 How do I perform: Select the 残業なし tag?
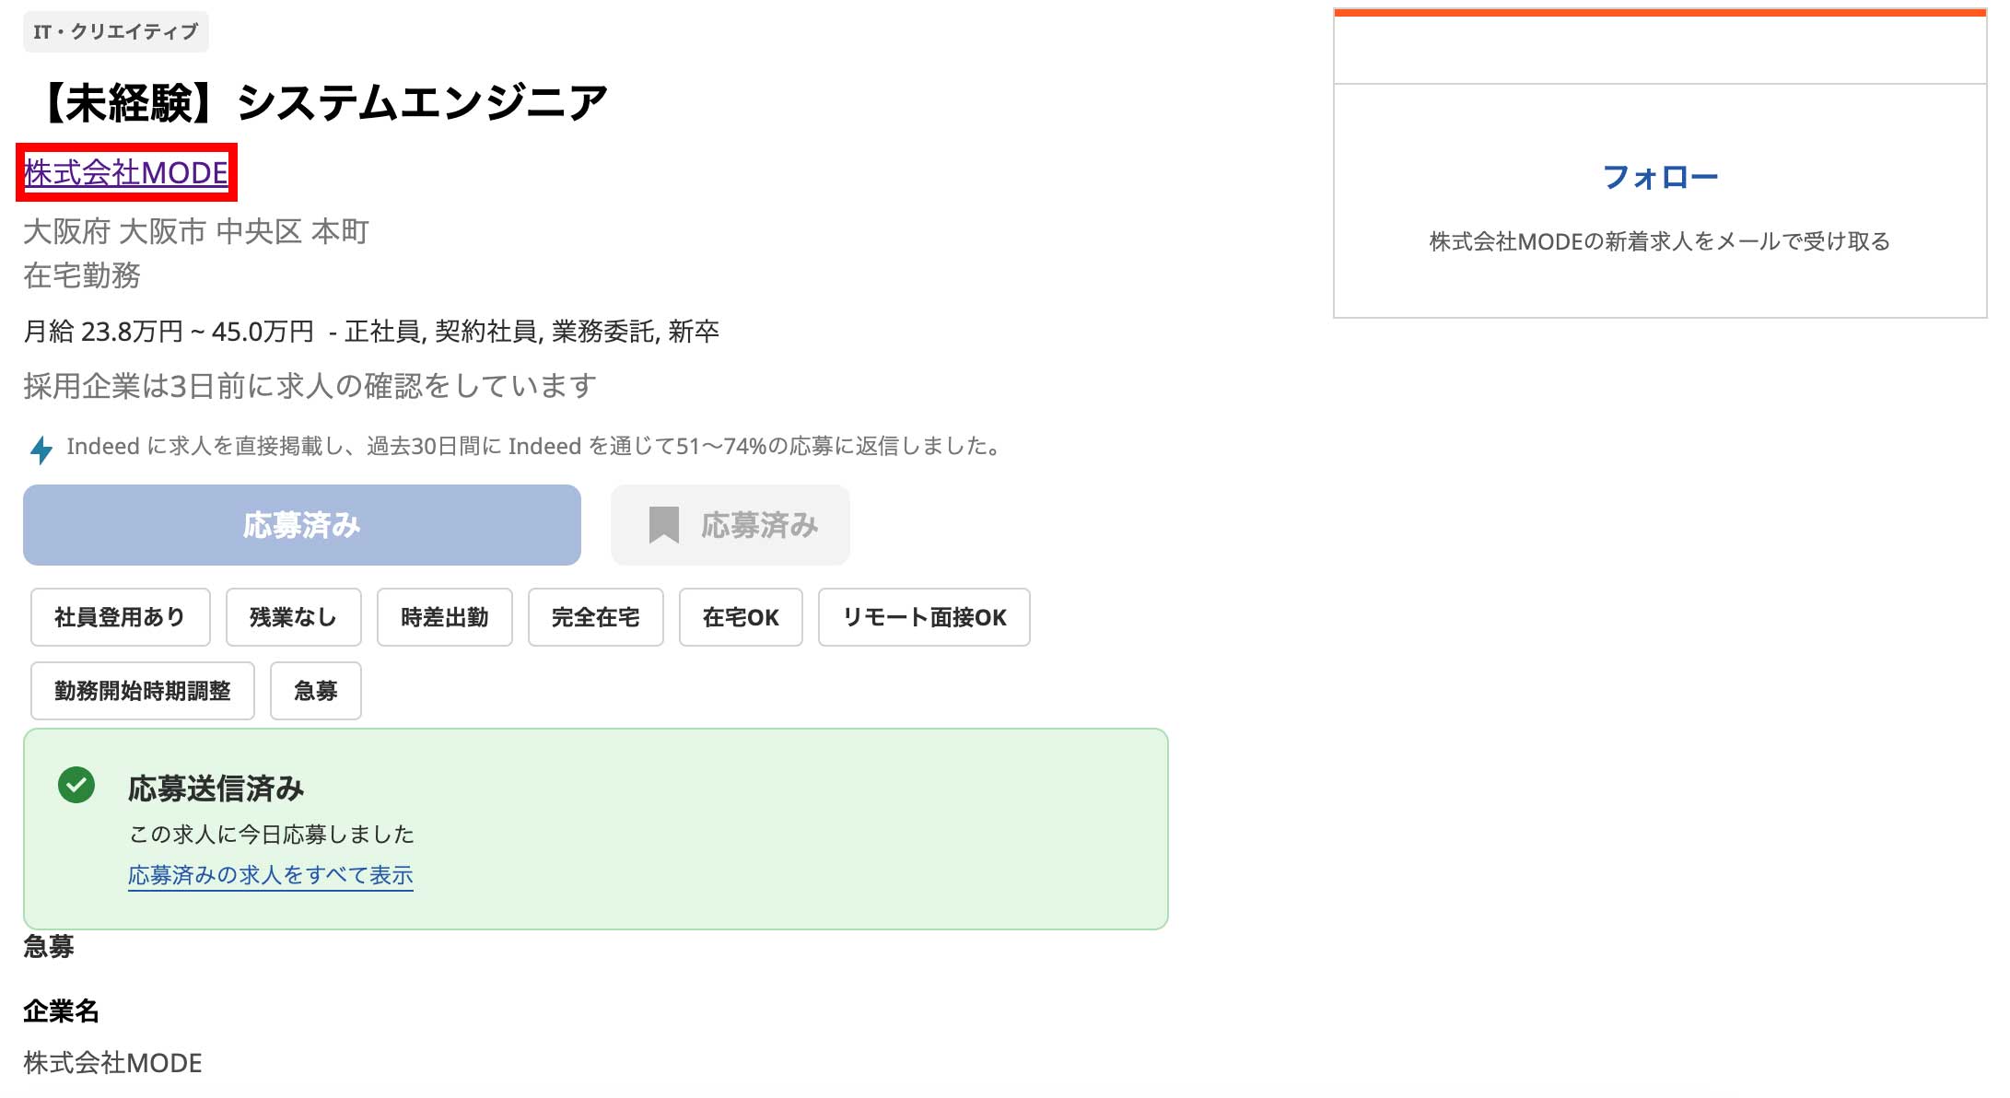point(293,617)
